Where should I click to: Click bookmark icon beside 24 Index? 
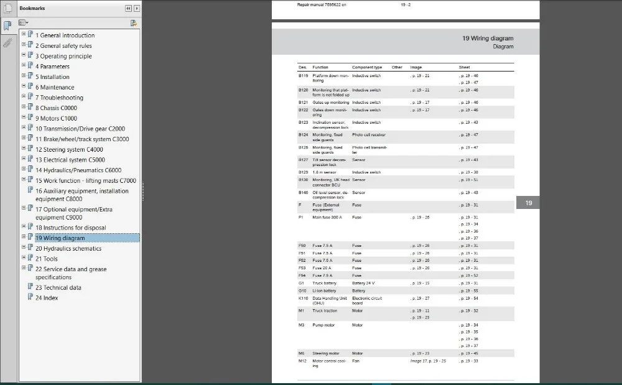coord(30,297)
